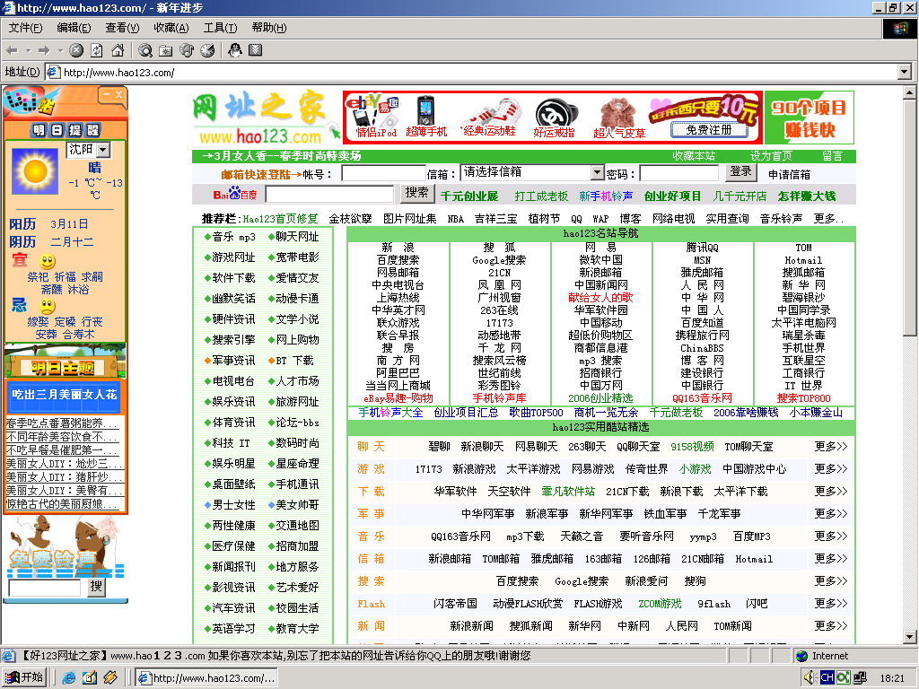This screenshot has height=689, width=919.
Task: Click the double-chevron toolbar icon beside QQ penguin
Action: point(255,50)
